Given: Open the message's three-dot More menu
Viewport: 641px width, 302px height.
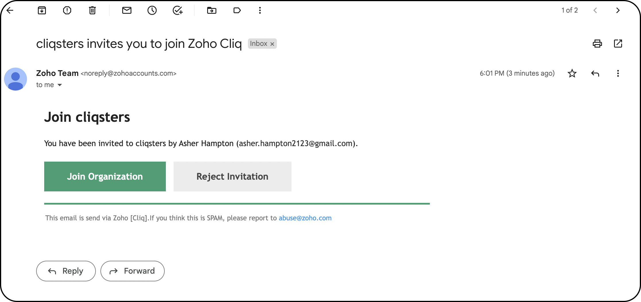Looking at the screenshot, I should pos(618,74).
